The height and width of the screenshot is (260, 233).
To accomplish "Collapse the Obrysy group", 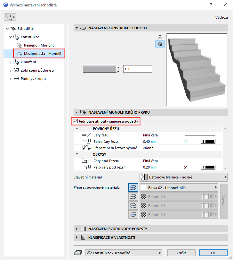I will tap(77, 154).
